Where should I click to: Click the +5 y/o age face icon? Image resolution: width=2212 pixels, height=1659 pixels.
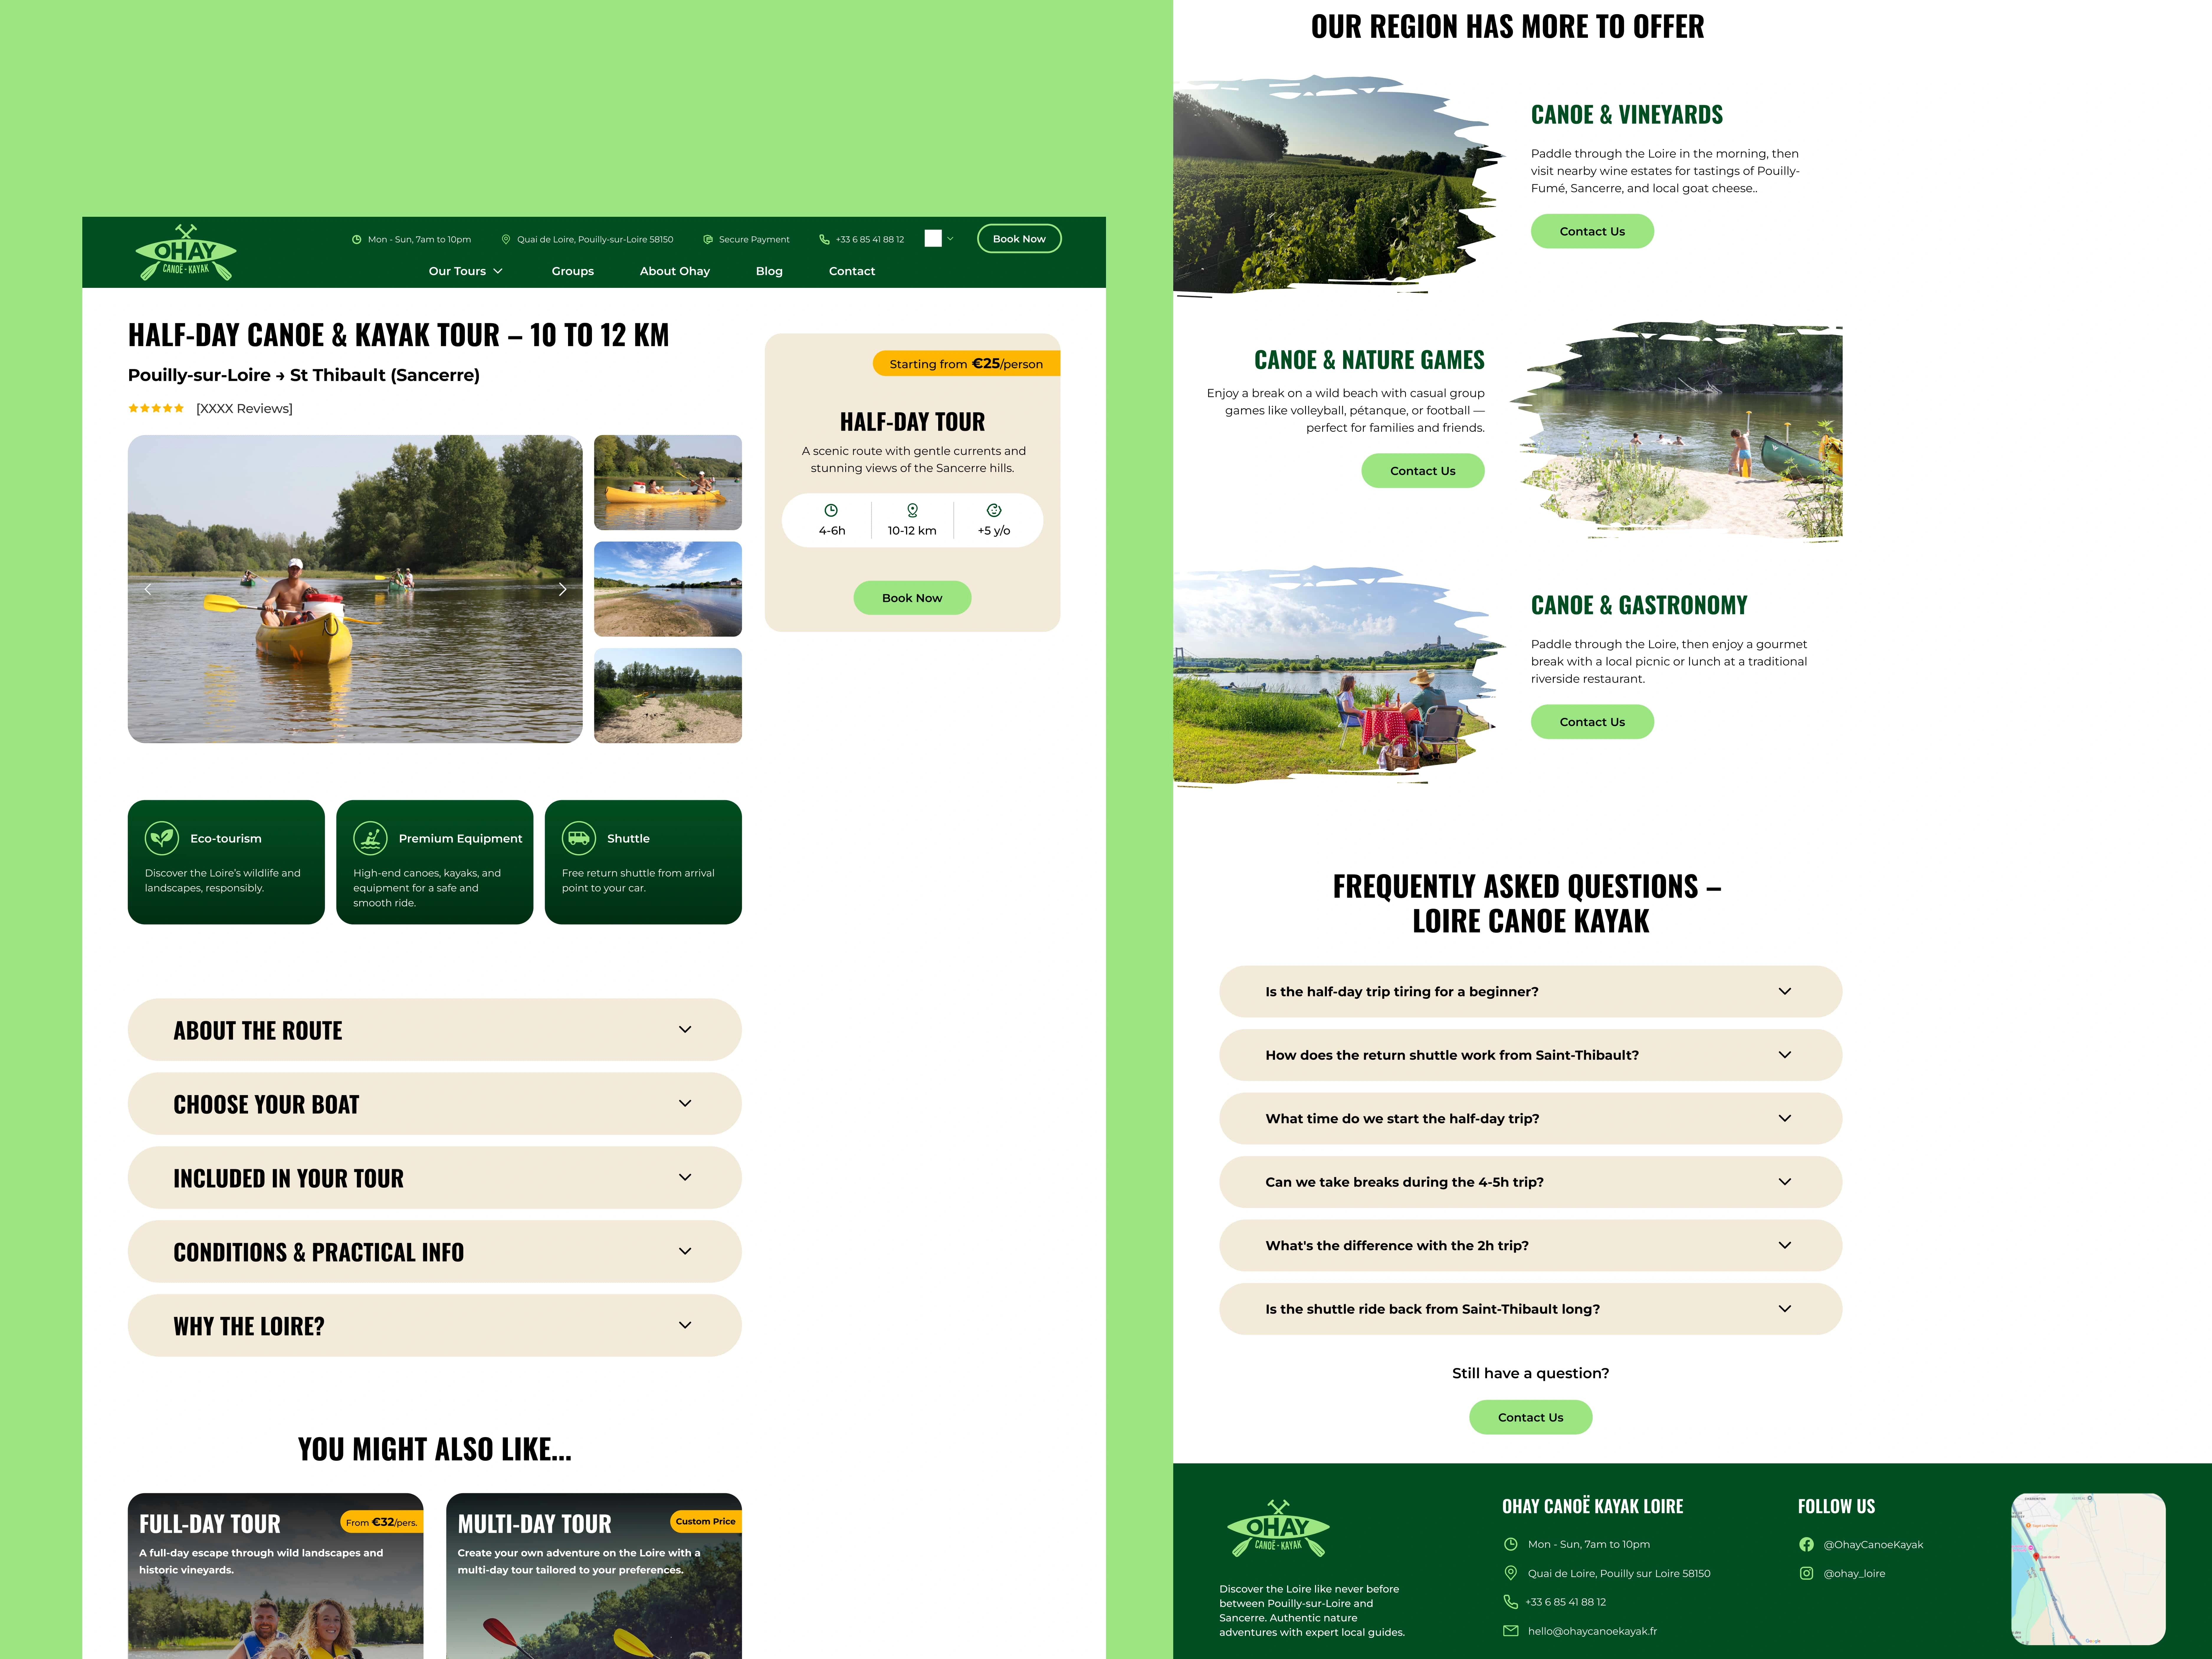pyautogui.click(x=994, y=510)
